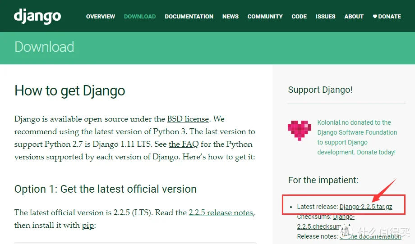Follow the pip link
Screen dimensions: 415x244
pos(88,226)
